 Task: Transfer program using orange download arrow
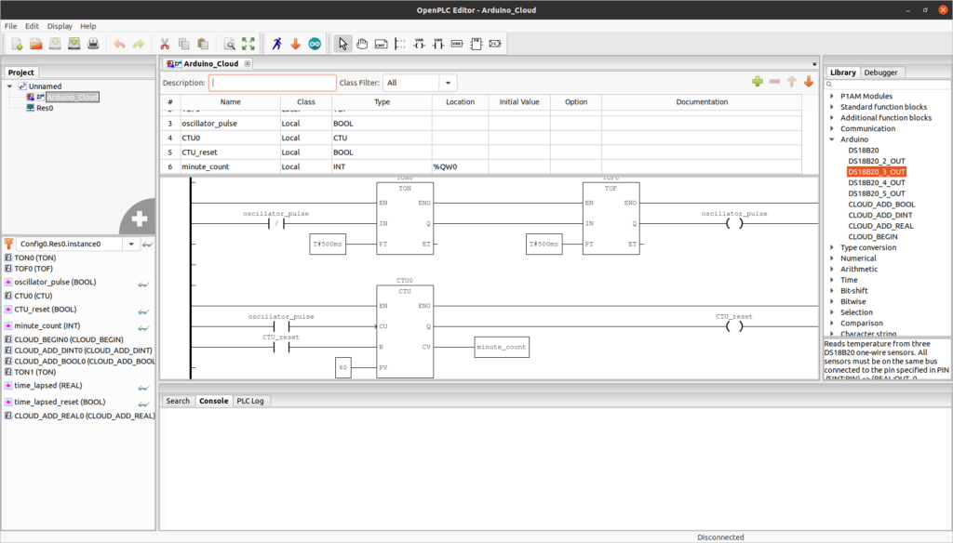(296, 43)
